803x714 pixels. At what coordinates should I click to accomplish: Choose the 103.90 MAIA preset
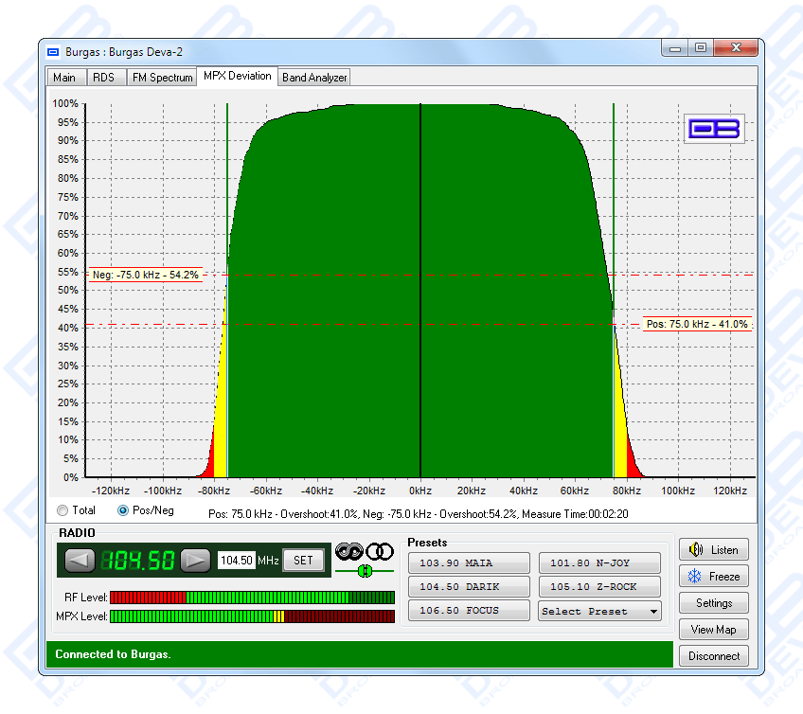pos(469,563)
